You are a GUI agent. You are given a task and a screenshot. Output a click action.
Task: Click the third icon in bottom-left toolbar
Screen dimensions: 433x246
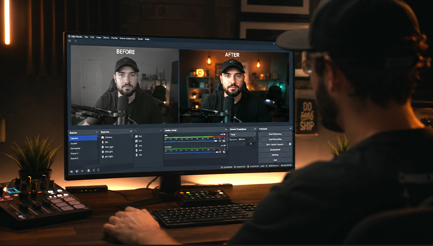click(x=82, y=171)
